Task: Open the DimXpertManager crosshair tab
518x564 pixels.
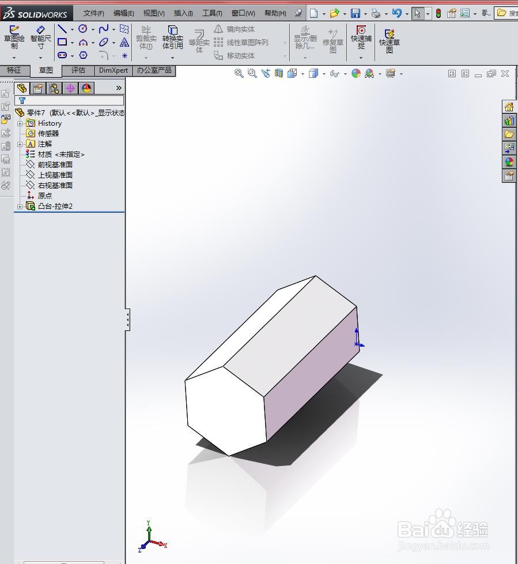Action: 70,88
